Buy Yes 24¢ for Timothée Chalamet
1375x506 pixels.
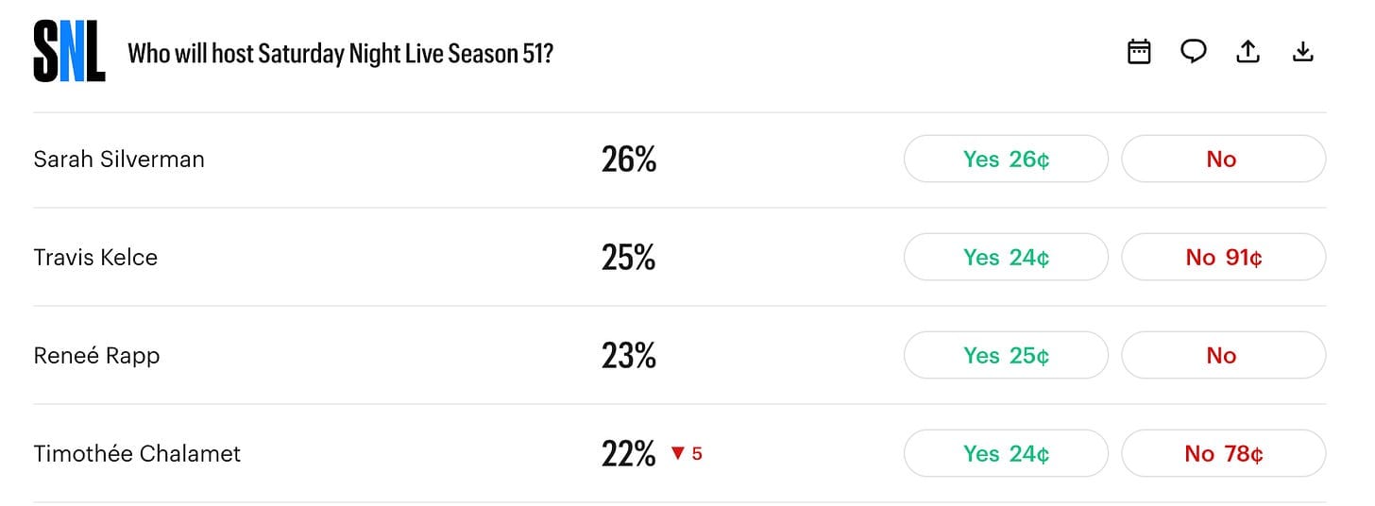coord(1006,453)
